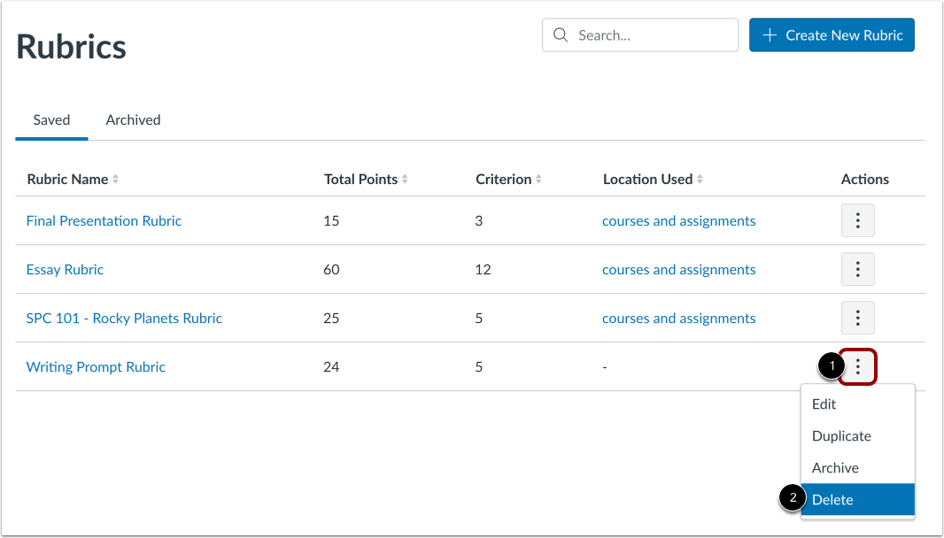Sort by Rubric Name arrows icon
The height and width of the screenshot is (538, 944).
[115, 180]
